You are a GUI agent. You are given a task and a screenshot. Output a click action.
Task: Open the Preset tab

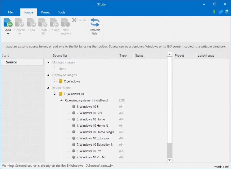tap(45, 12)
